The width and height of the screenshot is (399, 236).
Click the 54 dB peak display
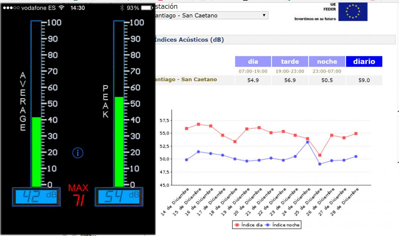tap(119, 197)
